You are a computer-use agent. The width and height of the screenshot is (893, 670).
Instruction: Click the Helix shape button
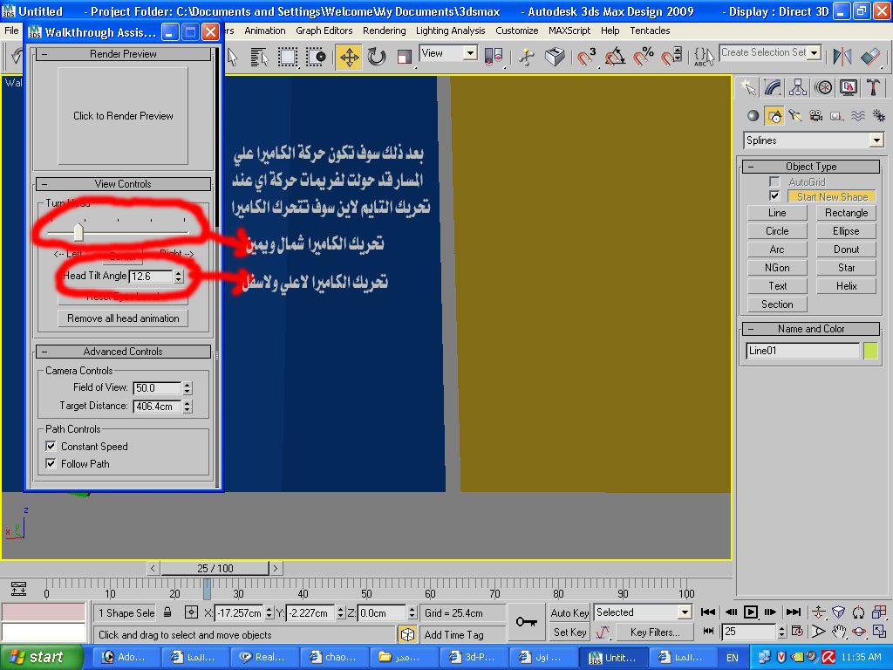click(x=846, y=286)
